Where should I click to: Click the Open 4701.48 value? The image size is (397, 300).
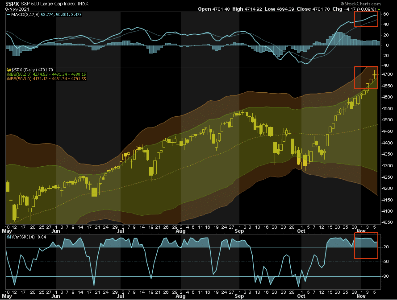(x=214, y=9)
